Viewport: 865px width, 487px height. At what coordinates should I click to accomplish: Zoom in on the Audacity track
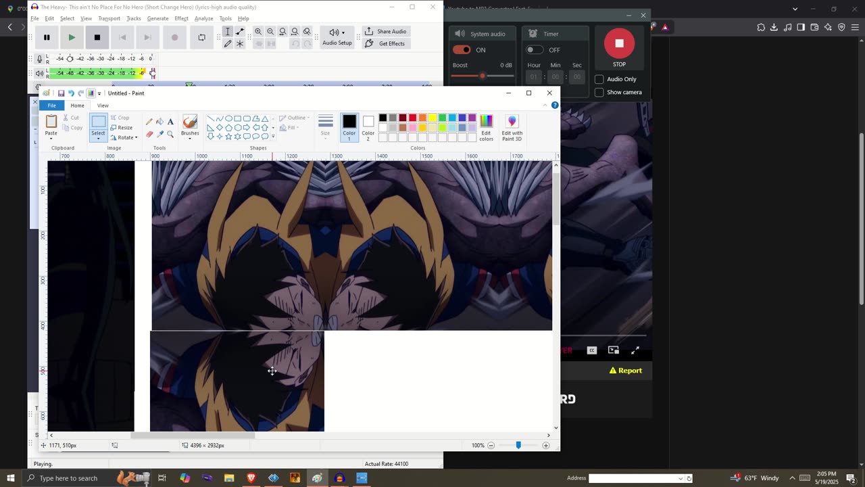pyautogui.click(x=258, y=32)
